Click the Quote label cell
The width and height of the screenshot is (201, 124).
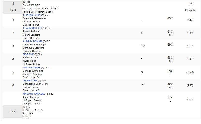click(x=13, y=112)
